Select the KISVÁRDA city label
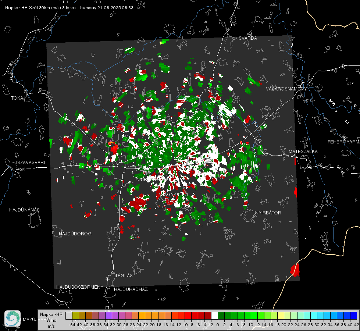 tap(246, 38)
